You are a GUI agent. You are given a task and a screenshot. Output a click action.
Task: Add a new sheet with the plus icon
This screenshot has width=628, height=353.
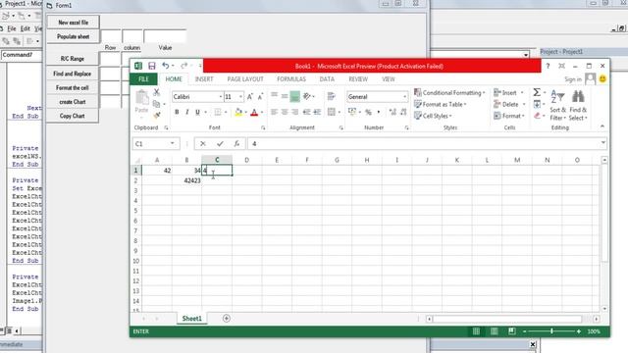tap(227, 319)
